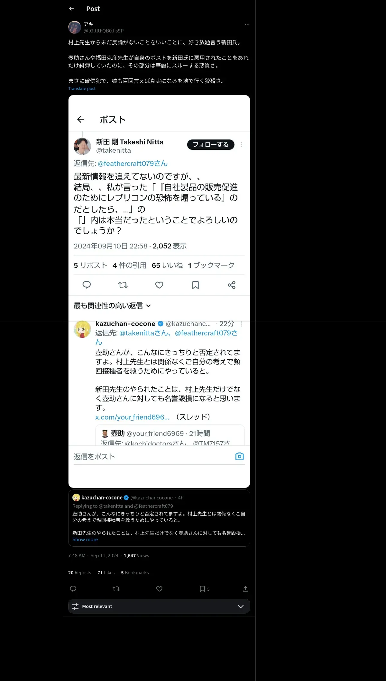The width and height of the screenshot is (386, 681).
Task: Expand the Most relevant replies dropdown
Action: [x=159, y=606]
